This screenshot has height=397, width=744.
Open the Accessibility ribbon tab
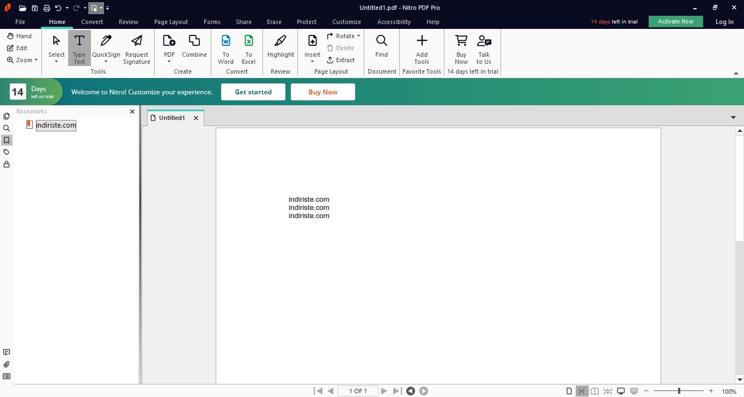coord(394,22)
